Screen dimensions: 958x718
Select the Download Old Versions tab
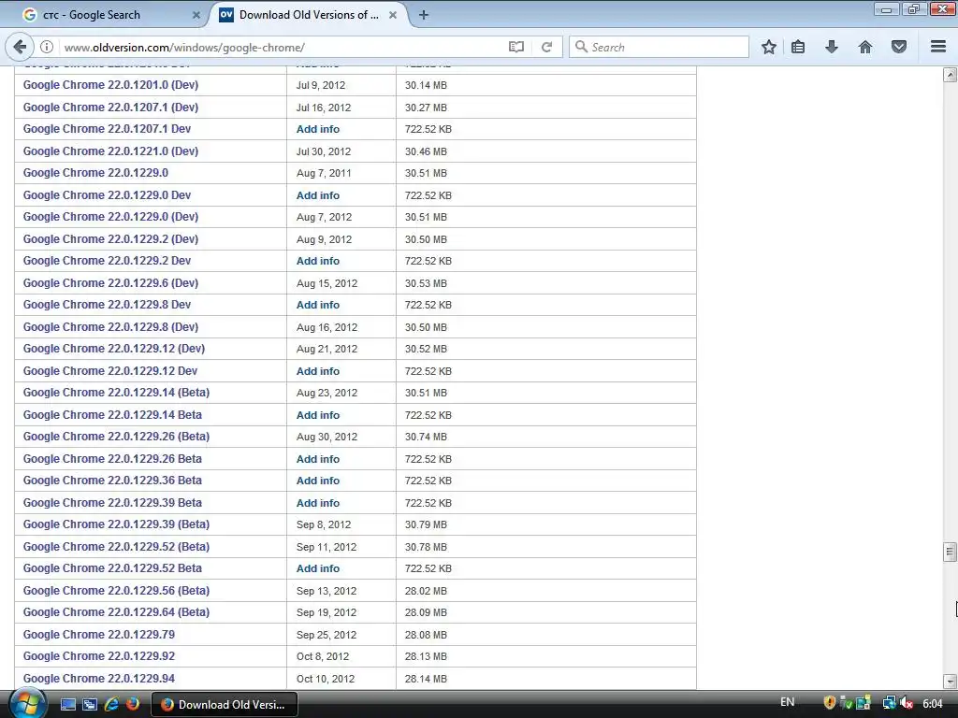tap(309, 15)
